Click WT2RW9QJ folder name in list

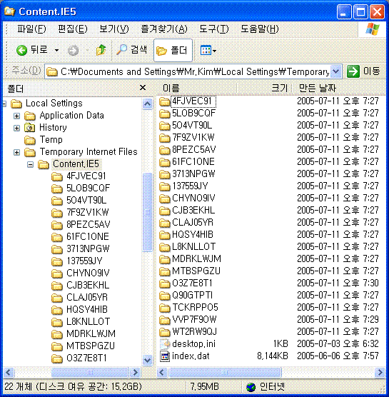point(194,331)
